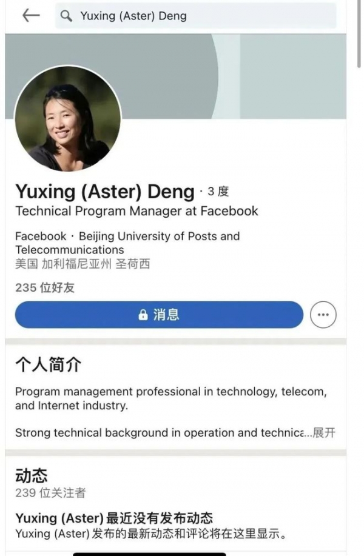Click the search magnifier icon
Image resolution: width=364 pixels, height=556 pixels.
tap(66, 16)
